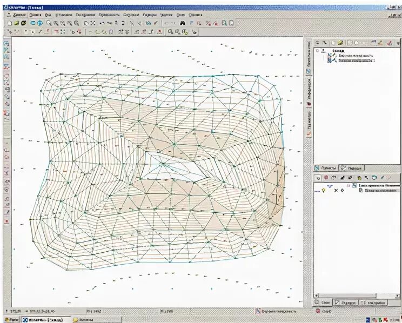Click the cyan circular icon in the layers panel toolbar

[x=374, y=177]
